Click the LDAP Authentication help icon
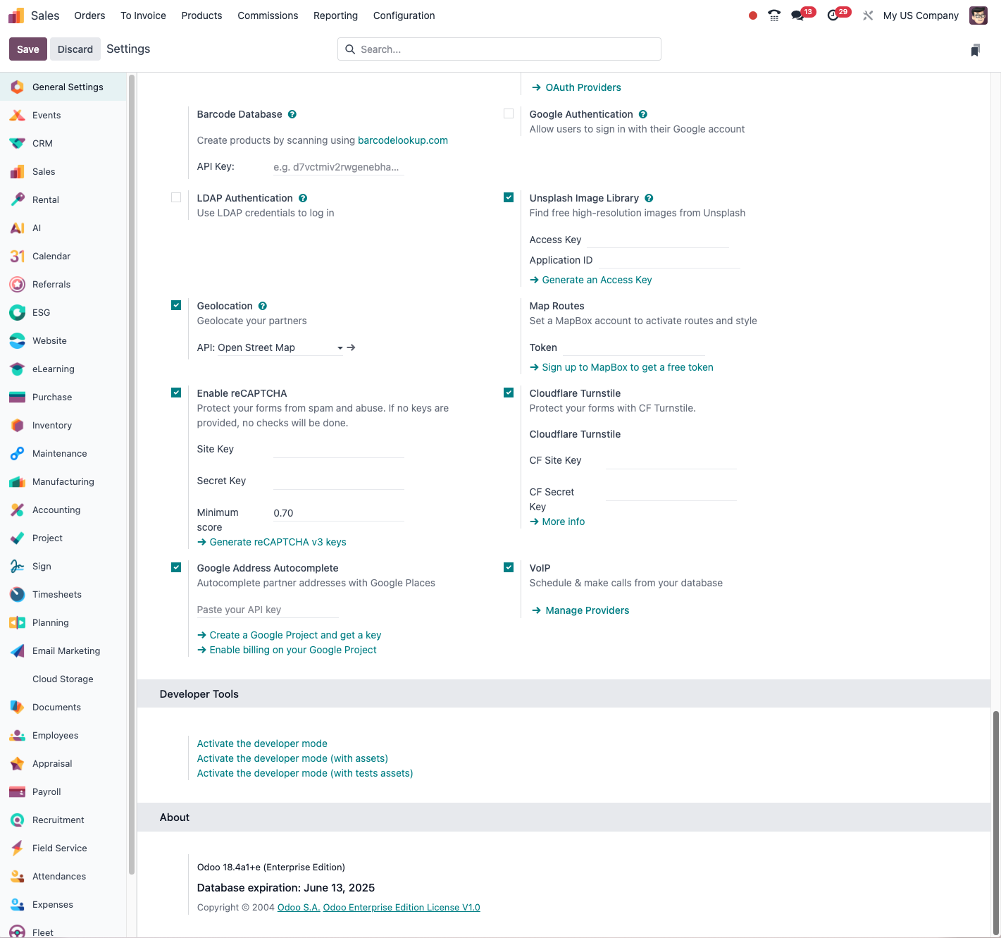 303,198
